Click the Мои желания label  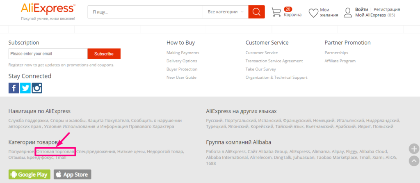coord(329,12)
